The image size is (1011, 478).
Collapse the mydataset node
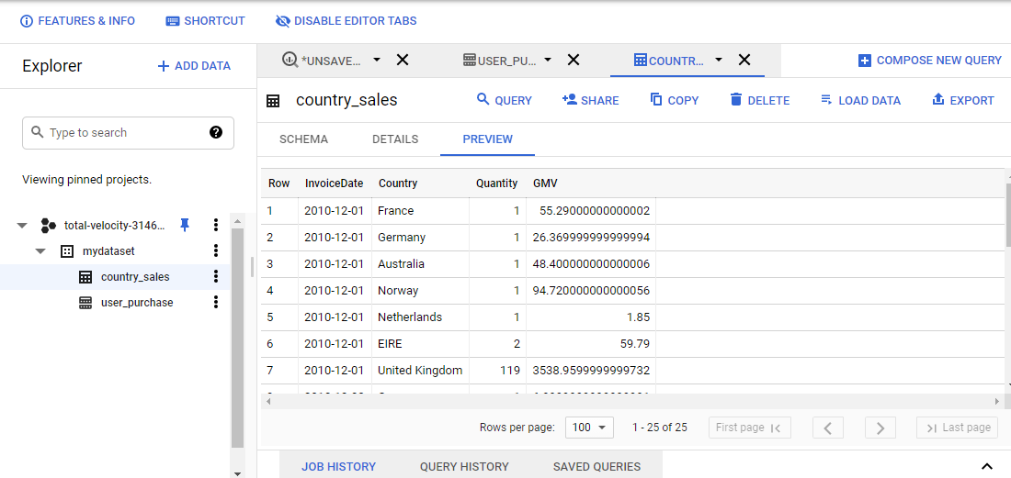[x=40, y=250]
